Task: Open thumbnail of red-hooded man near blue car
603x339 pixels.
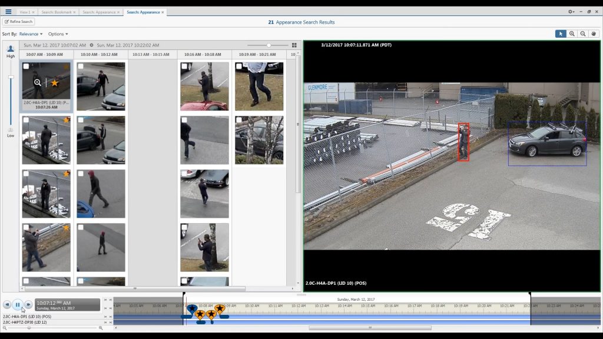Action: point(101,194)
